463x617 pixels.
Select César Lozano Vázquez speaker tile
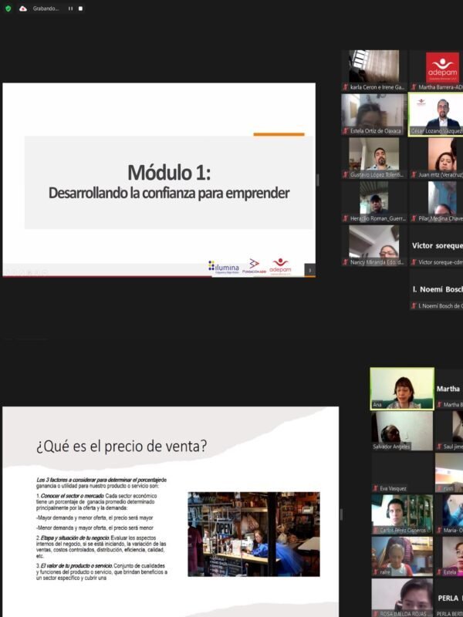click(x=436, y=114)
